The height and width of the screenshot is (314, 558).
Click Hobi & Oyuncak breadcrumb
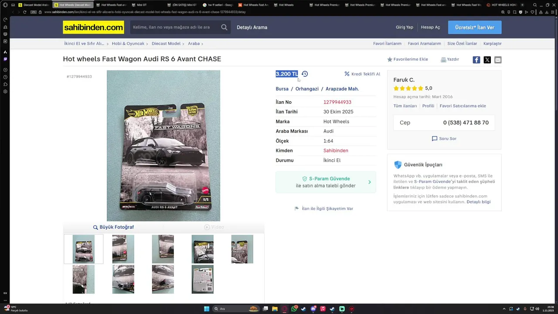pos(128,44)
